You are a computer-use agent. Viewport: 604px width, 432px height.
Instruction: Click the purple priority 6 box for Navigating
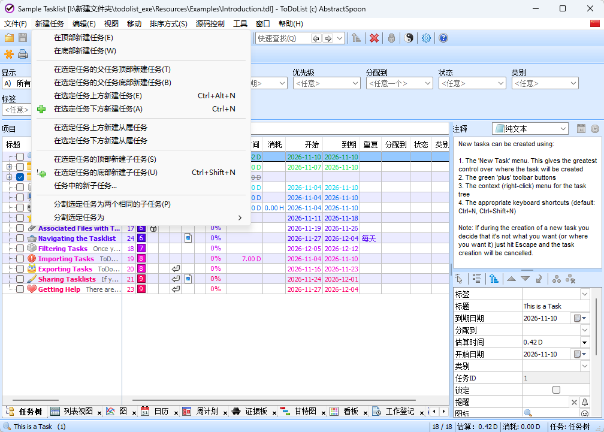point(141,238)
